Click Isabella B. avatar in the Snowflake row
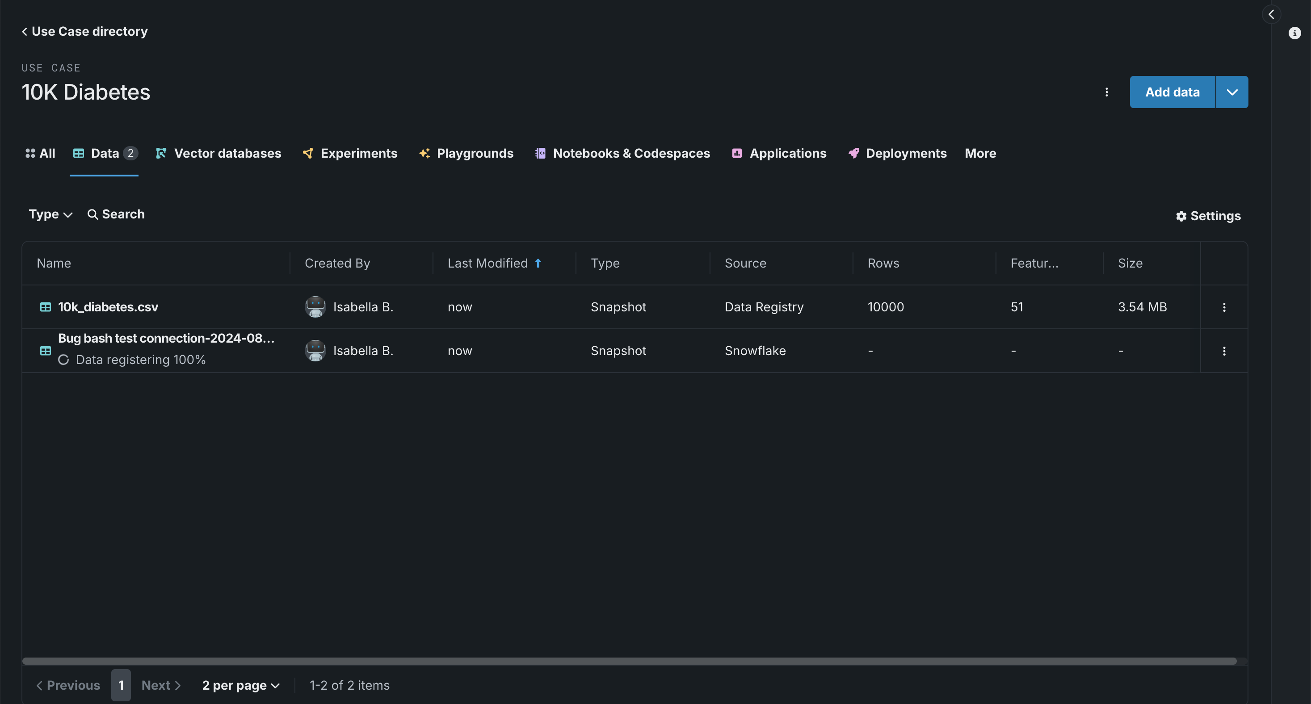This screenshot has width=1311, height=704. [x=315, y=351]
